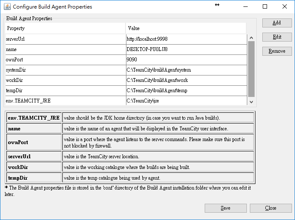Select the tempDir property cell in top table

click(x=66, y=90)
